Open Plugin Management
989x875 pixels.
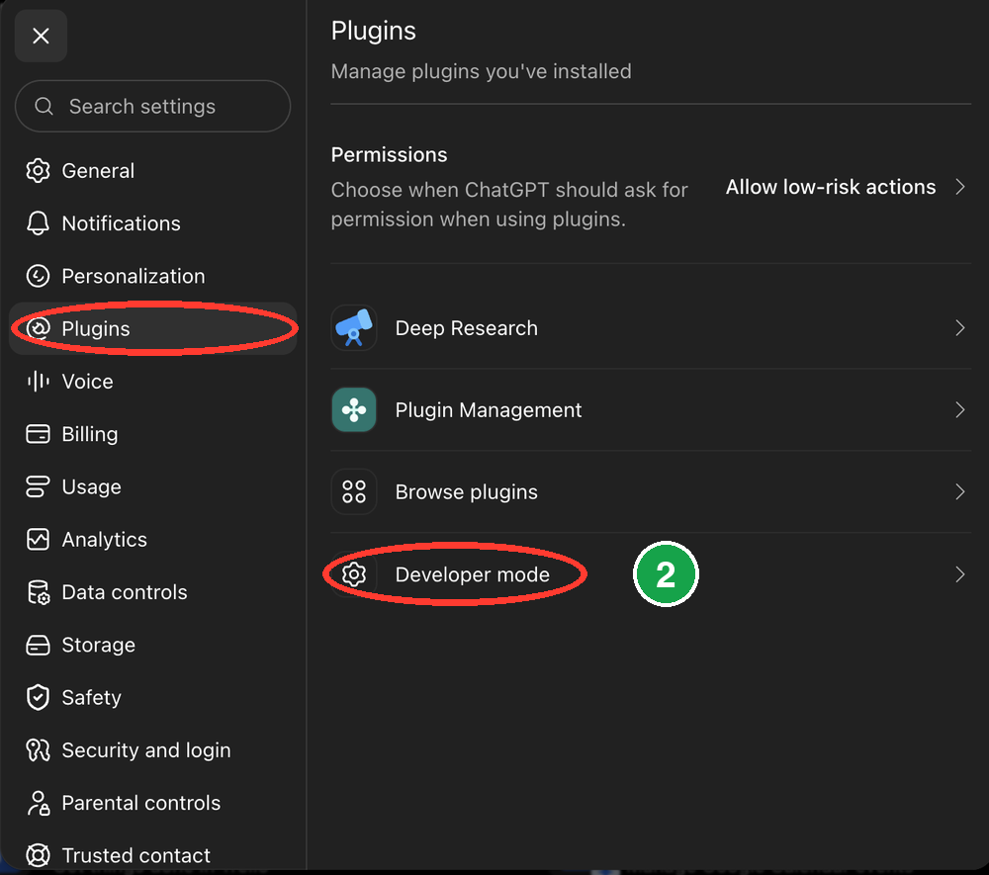click(x=651, y=409)
